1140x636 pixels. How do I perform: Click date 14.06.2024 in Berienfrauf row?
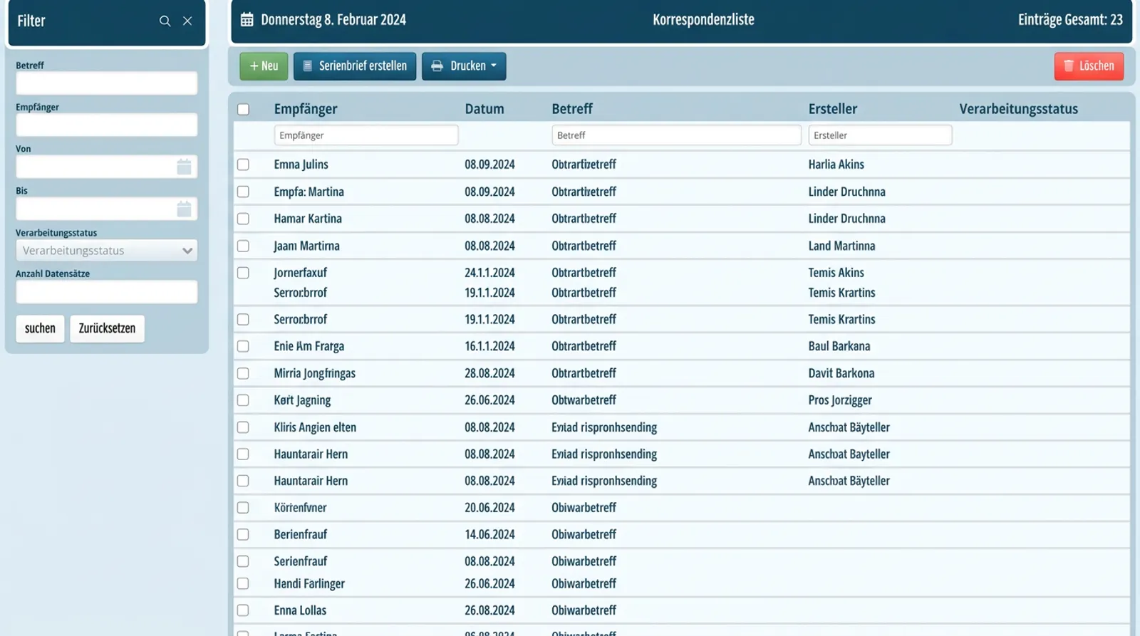(x=490, y=534)
